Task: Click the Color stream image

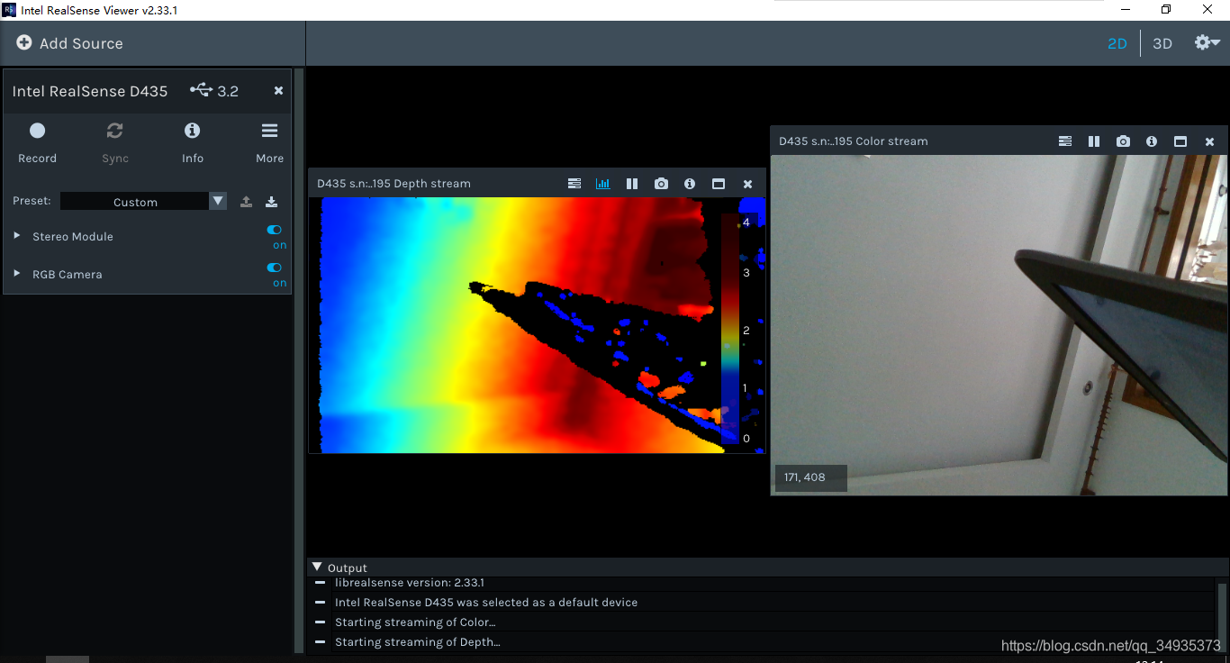Action: [999, 324]
